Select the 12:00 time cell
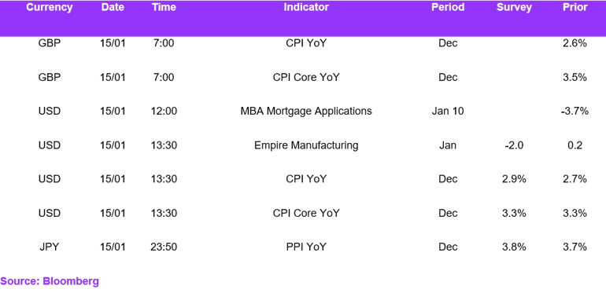The height and width of the screenshot is (293, 606). click(164, 112)
